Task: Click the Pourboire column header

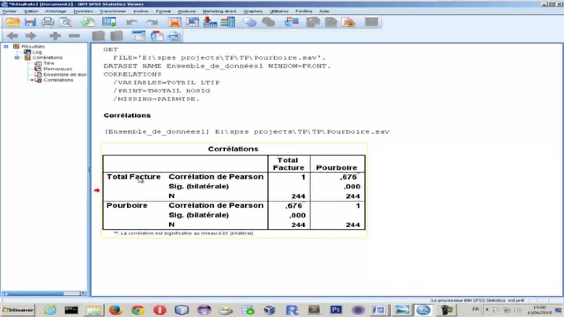Action: (337, 167)
